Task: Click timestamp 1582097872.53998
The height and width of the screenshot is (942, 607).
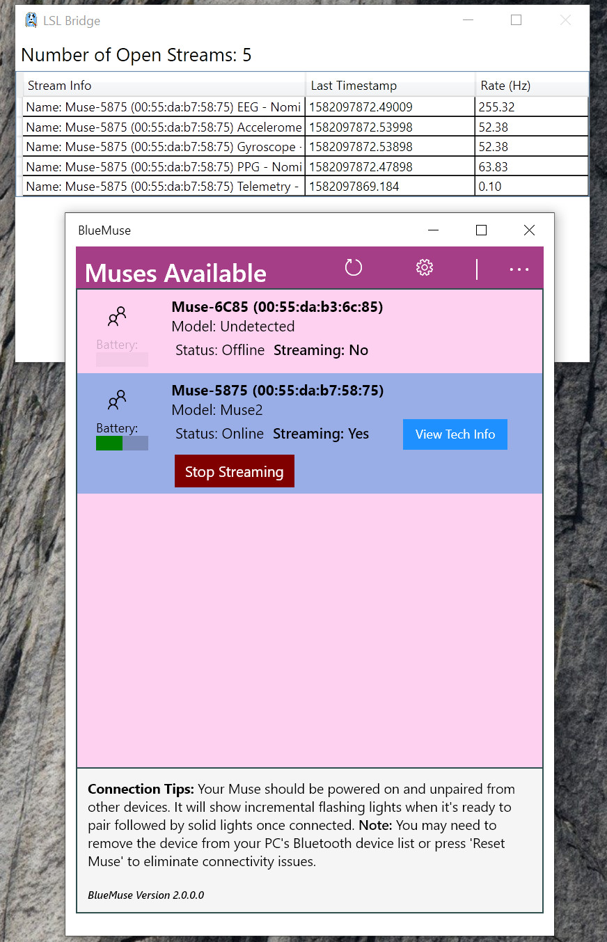Action: (x=361, y=127)
